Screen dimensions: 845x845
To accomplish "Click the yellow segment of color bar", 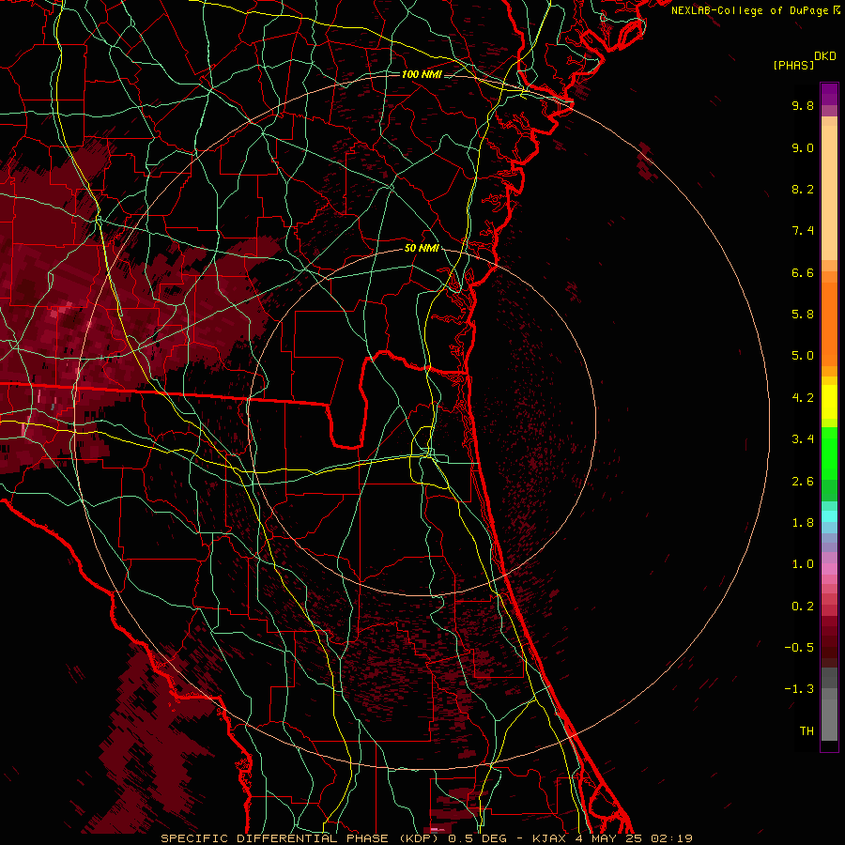I will pyautogui.click(x=829, y=402).
